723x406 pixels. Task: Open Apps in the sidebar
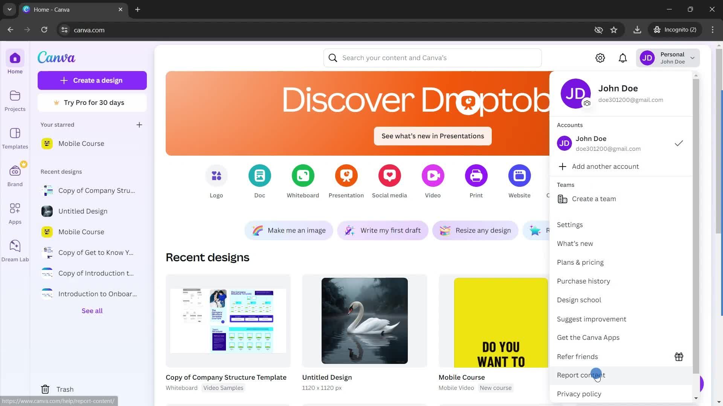tap(15, 214)
